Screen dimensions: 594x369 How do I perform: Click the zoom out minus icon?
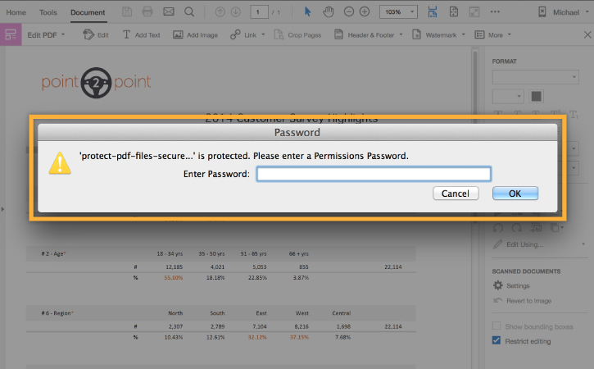tap(349, 11)
